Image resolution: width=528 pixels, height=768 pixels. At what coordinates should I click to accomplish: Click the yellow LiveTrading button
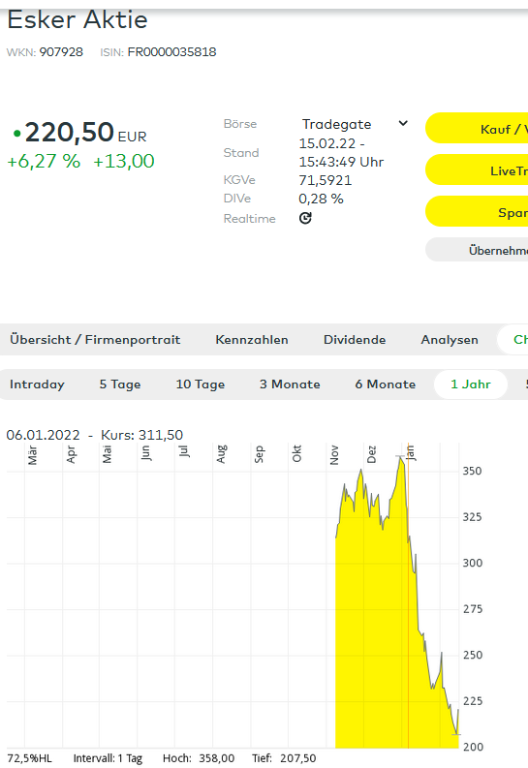[477, 169]
